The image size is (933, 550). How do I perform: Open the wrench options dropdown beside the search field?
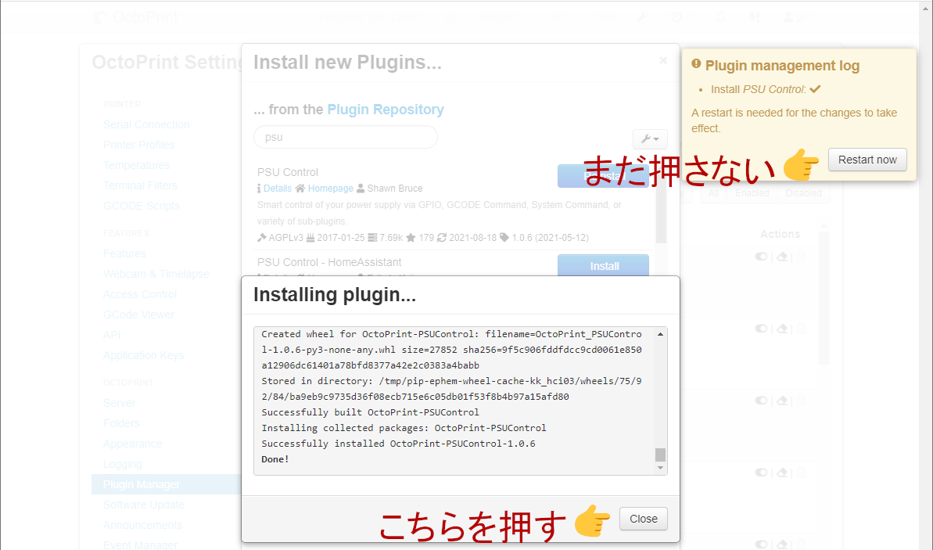click(650, 138)
